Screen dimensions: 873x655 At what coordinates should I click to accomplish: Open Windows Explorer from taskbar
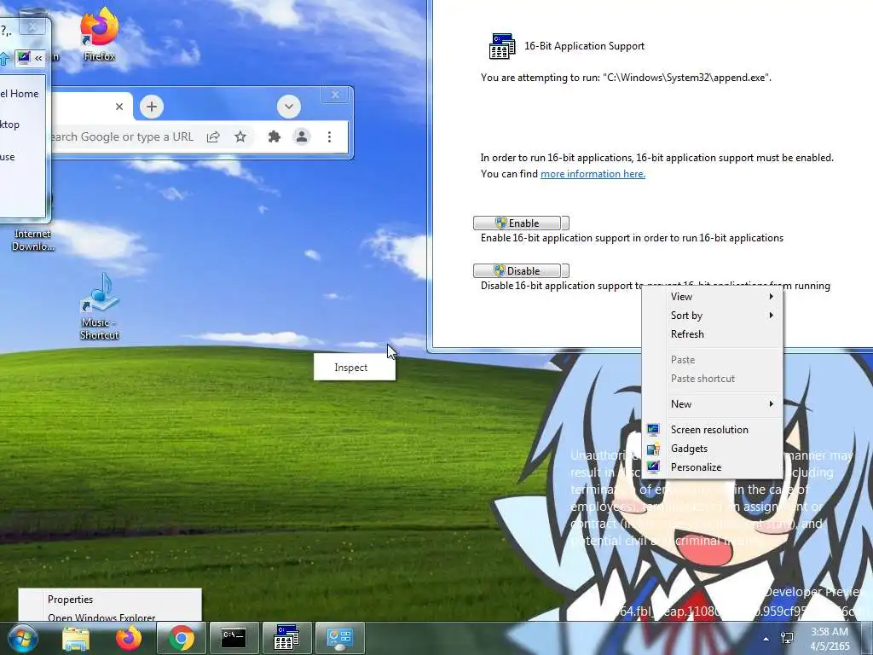[x=76, y=638]
